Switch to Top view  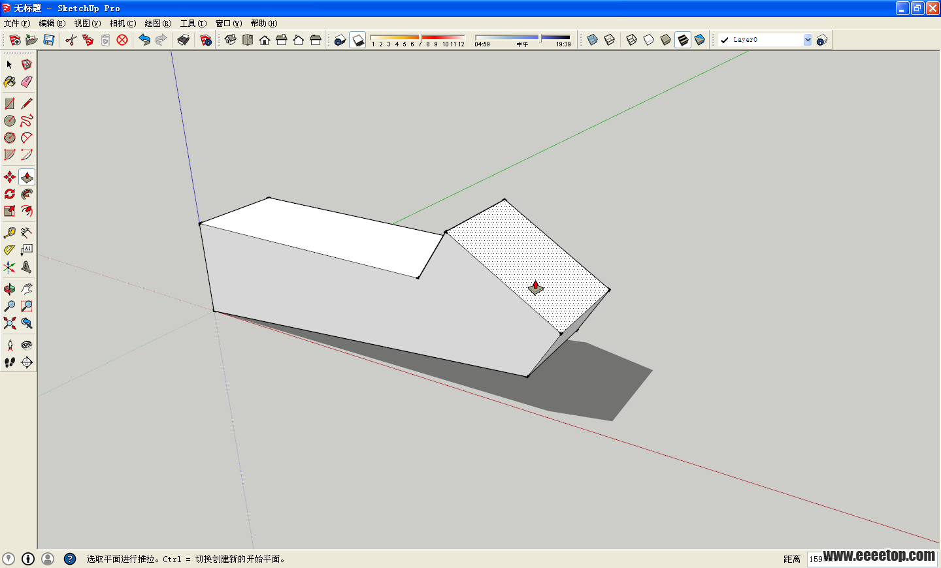point(248,40)
